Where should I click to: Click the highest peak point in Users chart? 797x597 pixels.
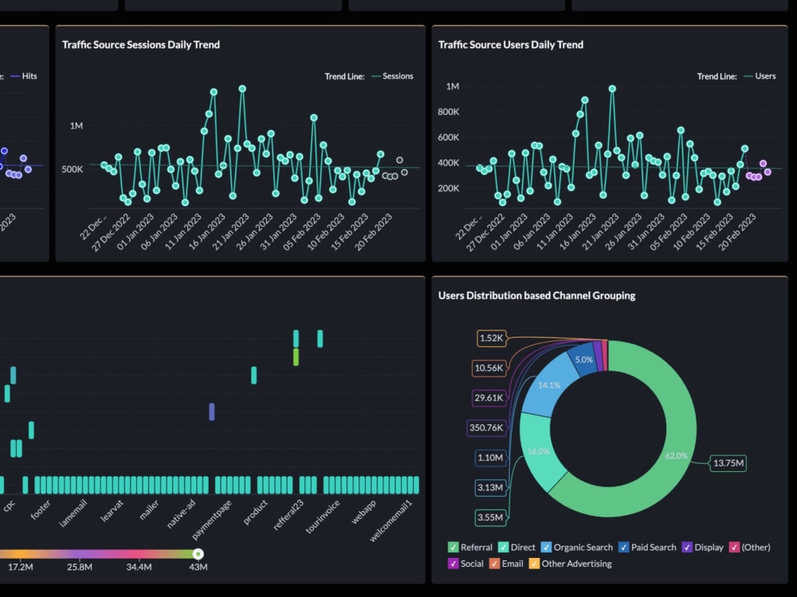(x=612, y=89)
